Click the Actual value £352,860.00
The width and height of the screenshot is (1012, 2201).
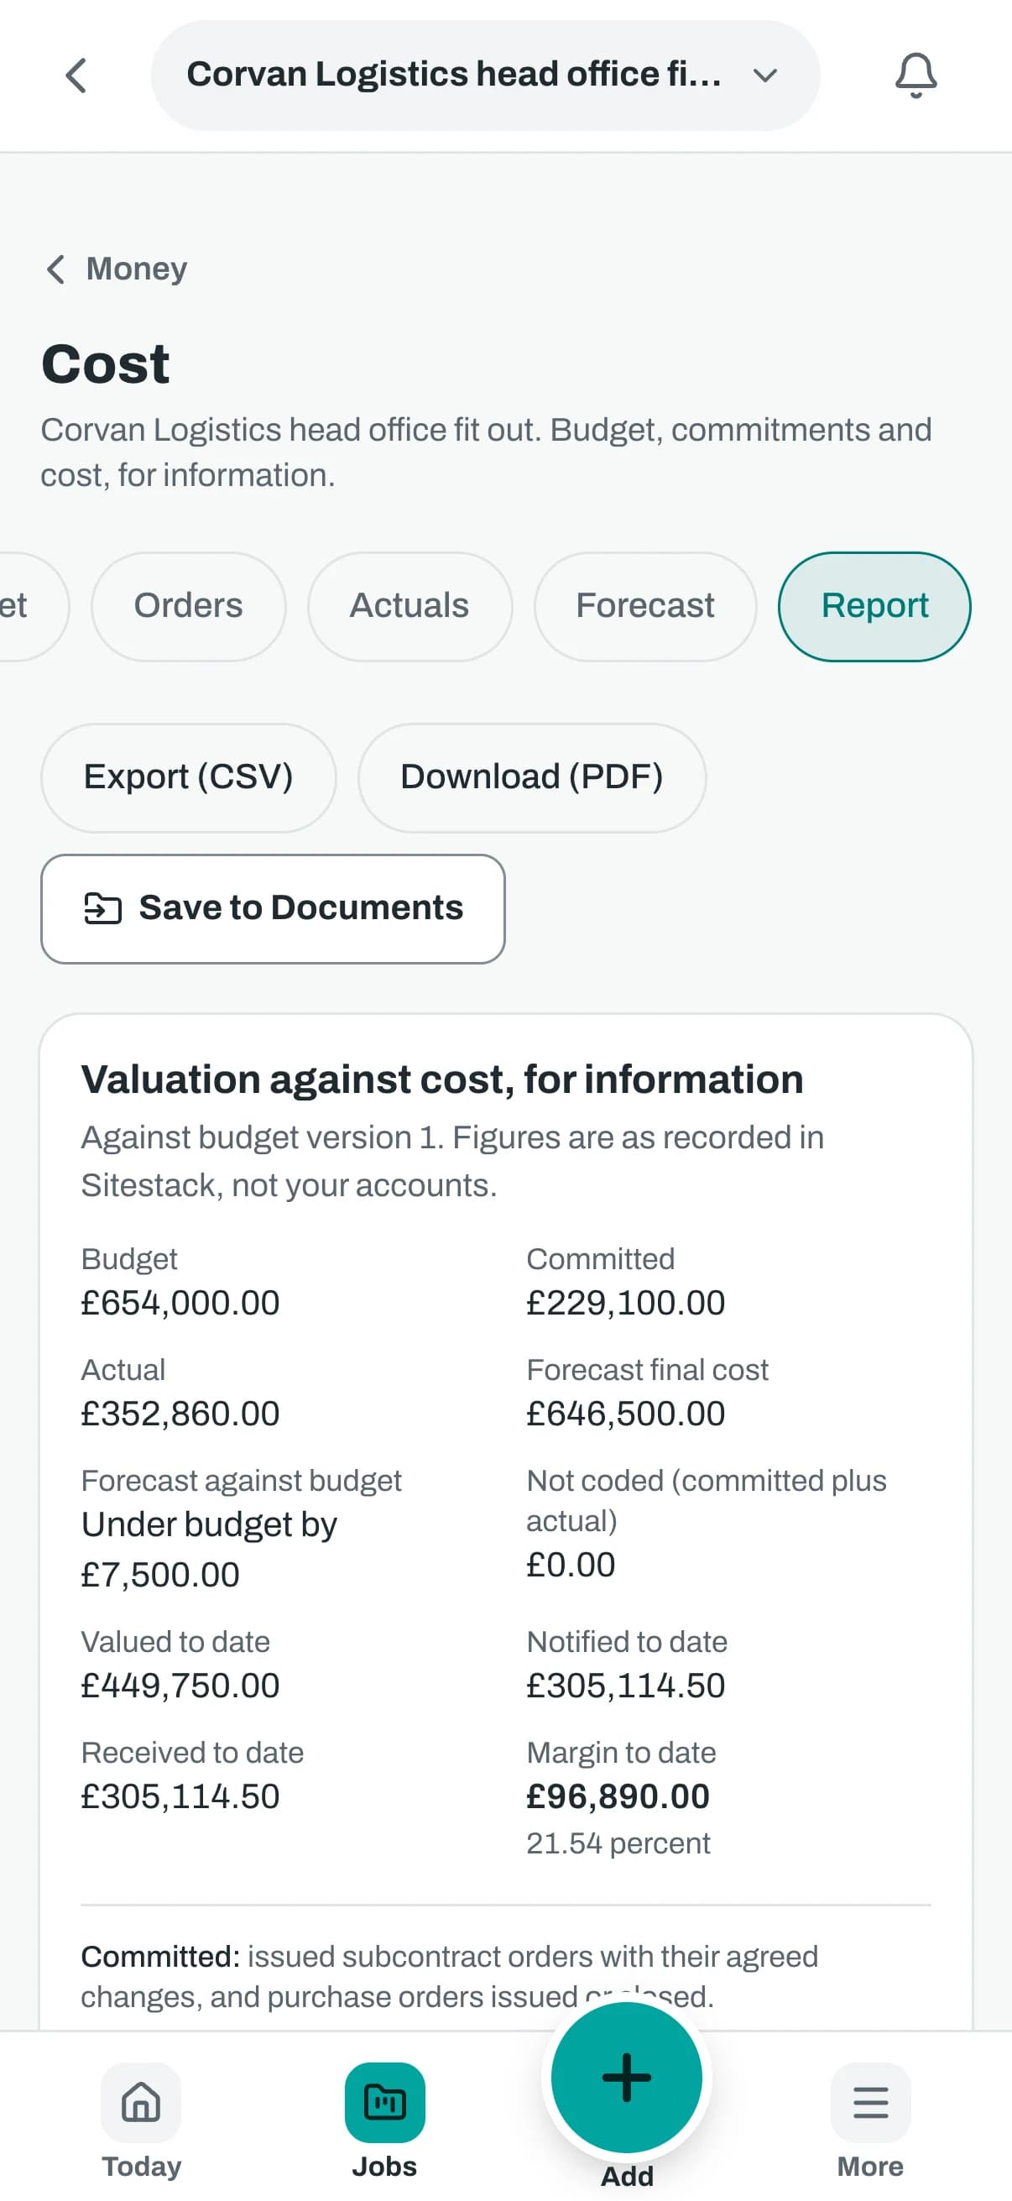click(180, 1414)
